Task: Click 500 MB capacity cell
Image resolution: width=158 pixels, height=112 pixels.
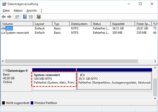Action: (117, 33)
